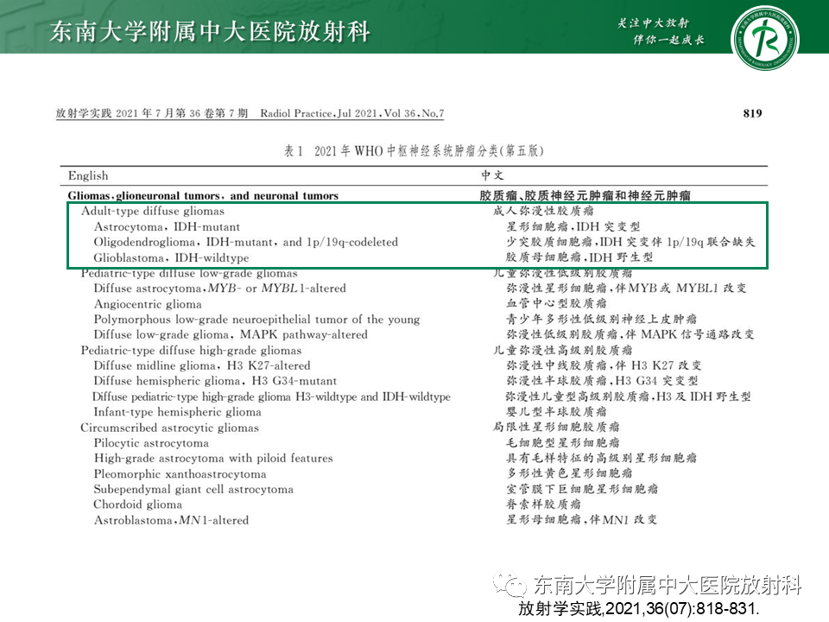Viewport: 829px width, 622px height.
Task: Click 'Astrocytoma, IDH-mutant' row
Action: click(167, 227)
